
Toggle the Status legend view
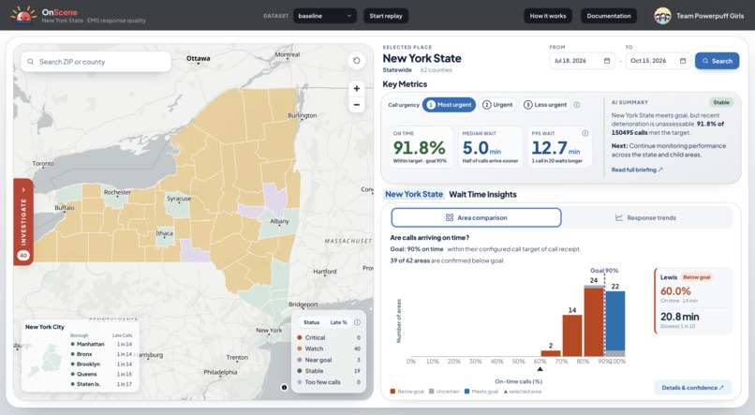click(x=312, y=322)
